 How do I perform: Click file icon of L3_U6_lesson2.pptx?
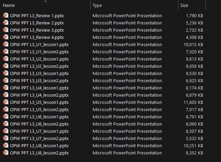[6, 124]
